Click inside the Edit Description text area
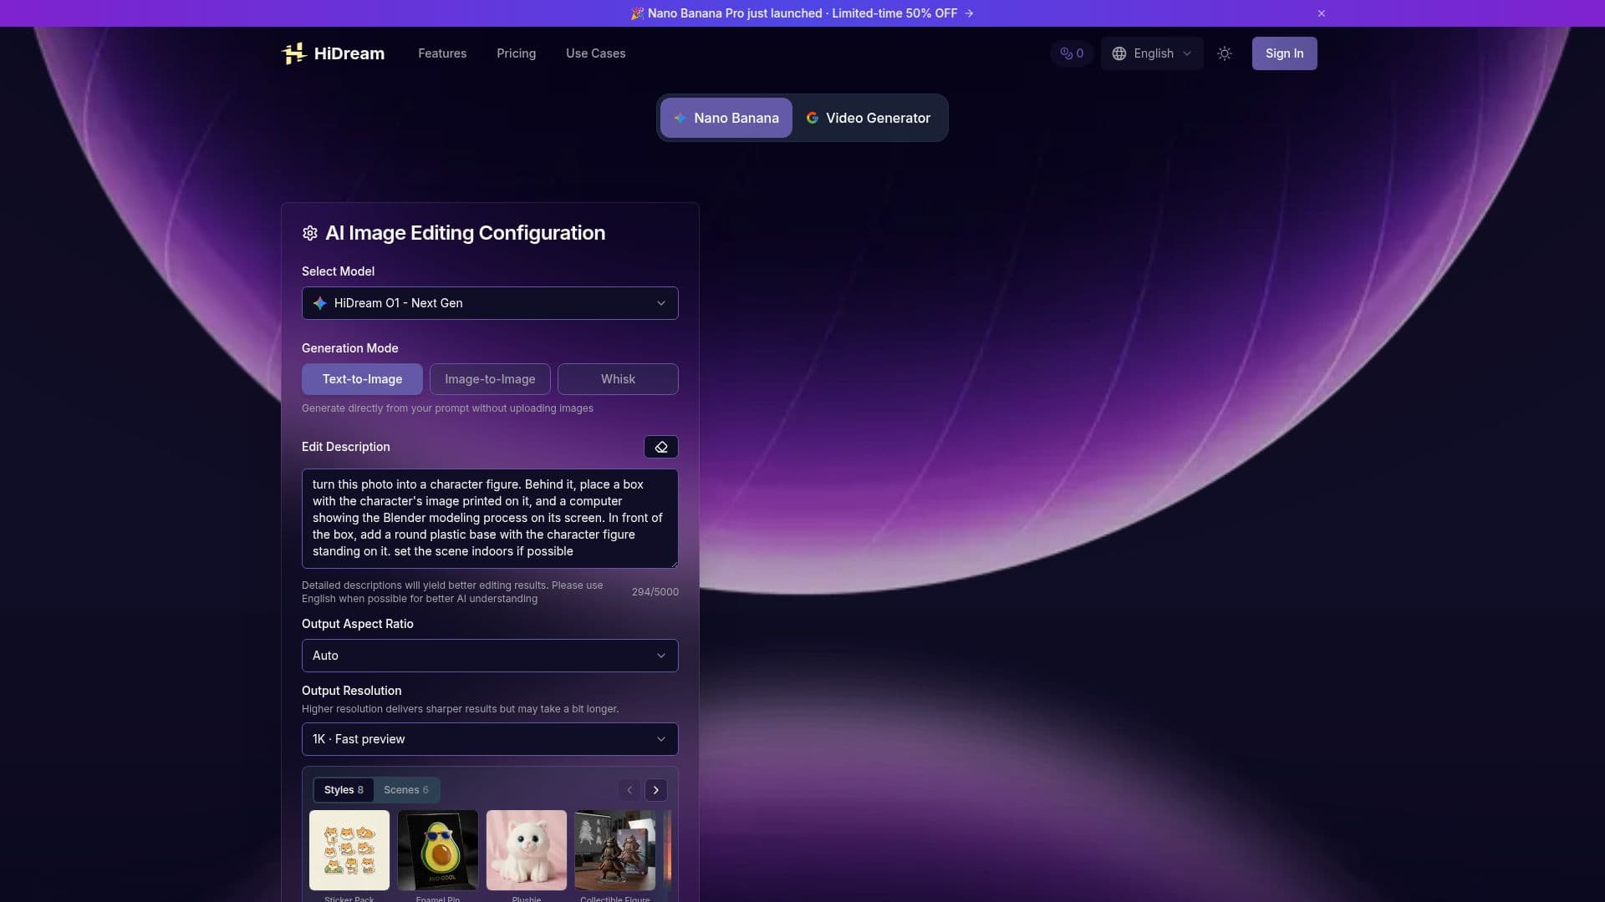1605x902 pixels. tap(490, 519)
